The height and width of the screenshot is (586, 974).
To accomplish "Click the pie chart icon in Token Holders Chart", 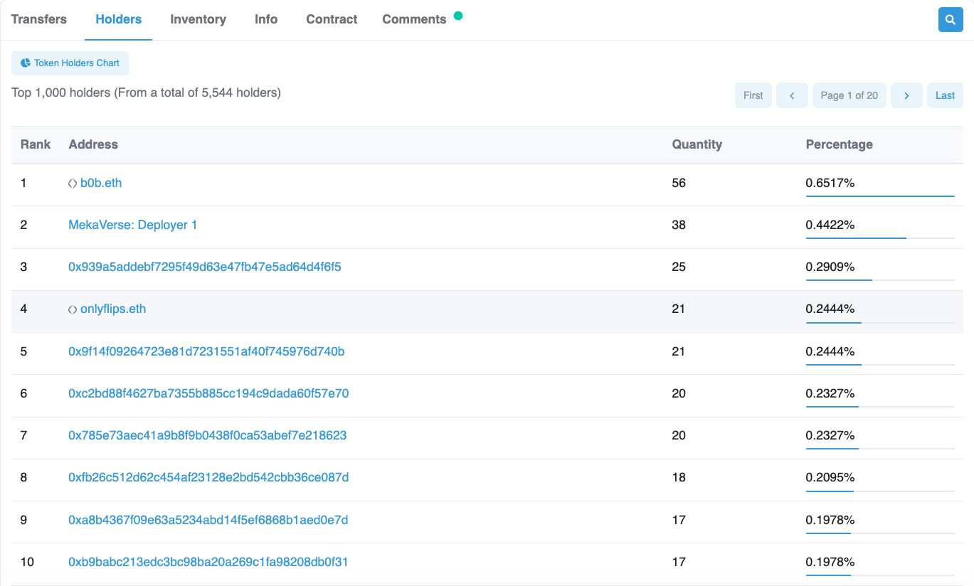I will pos(26,63).
